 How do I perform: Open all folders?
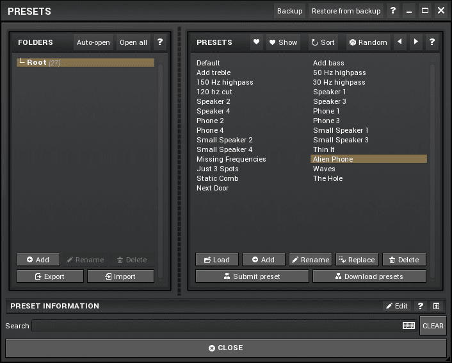(x=133, y=42)
